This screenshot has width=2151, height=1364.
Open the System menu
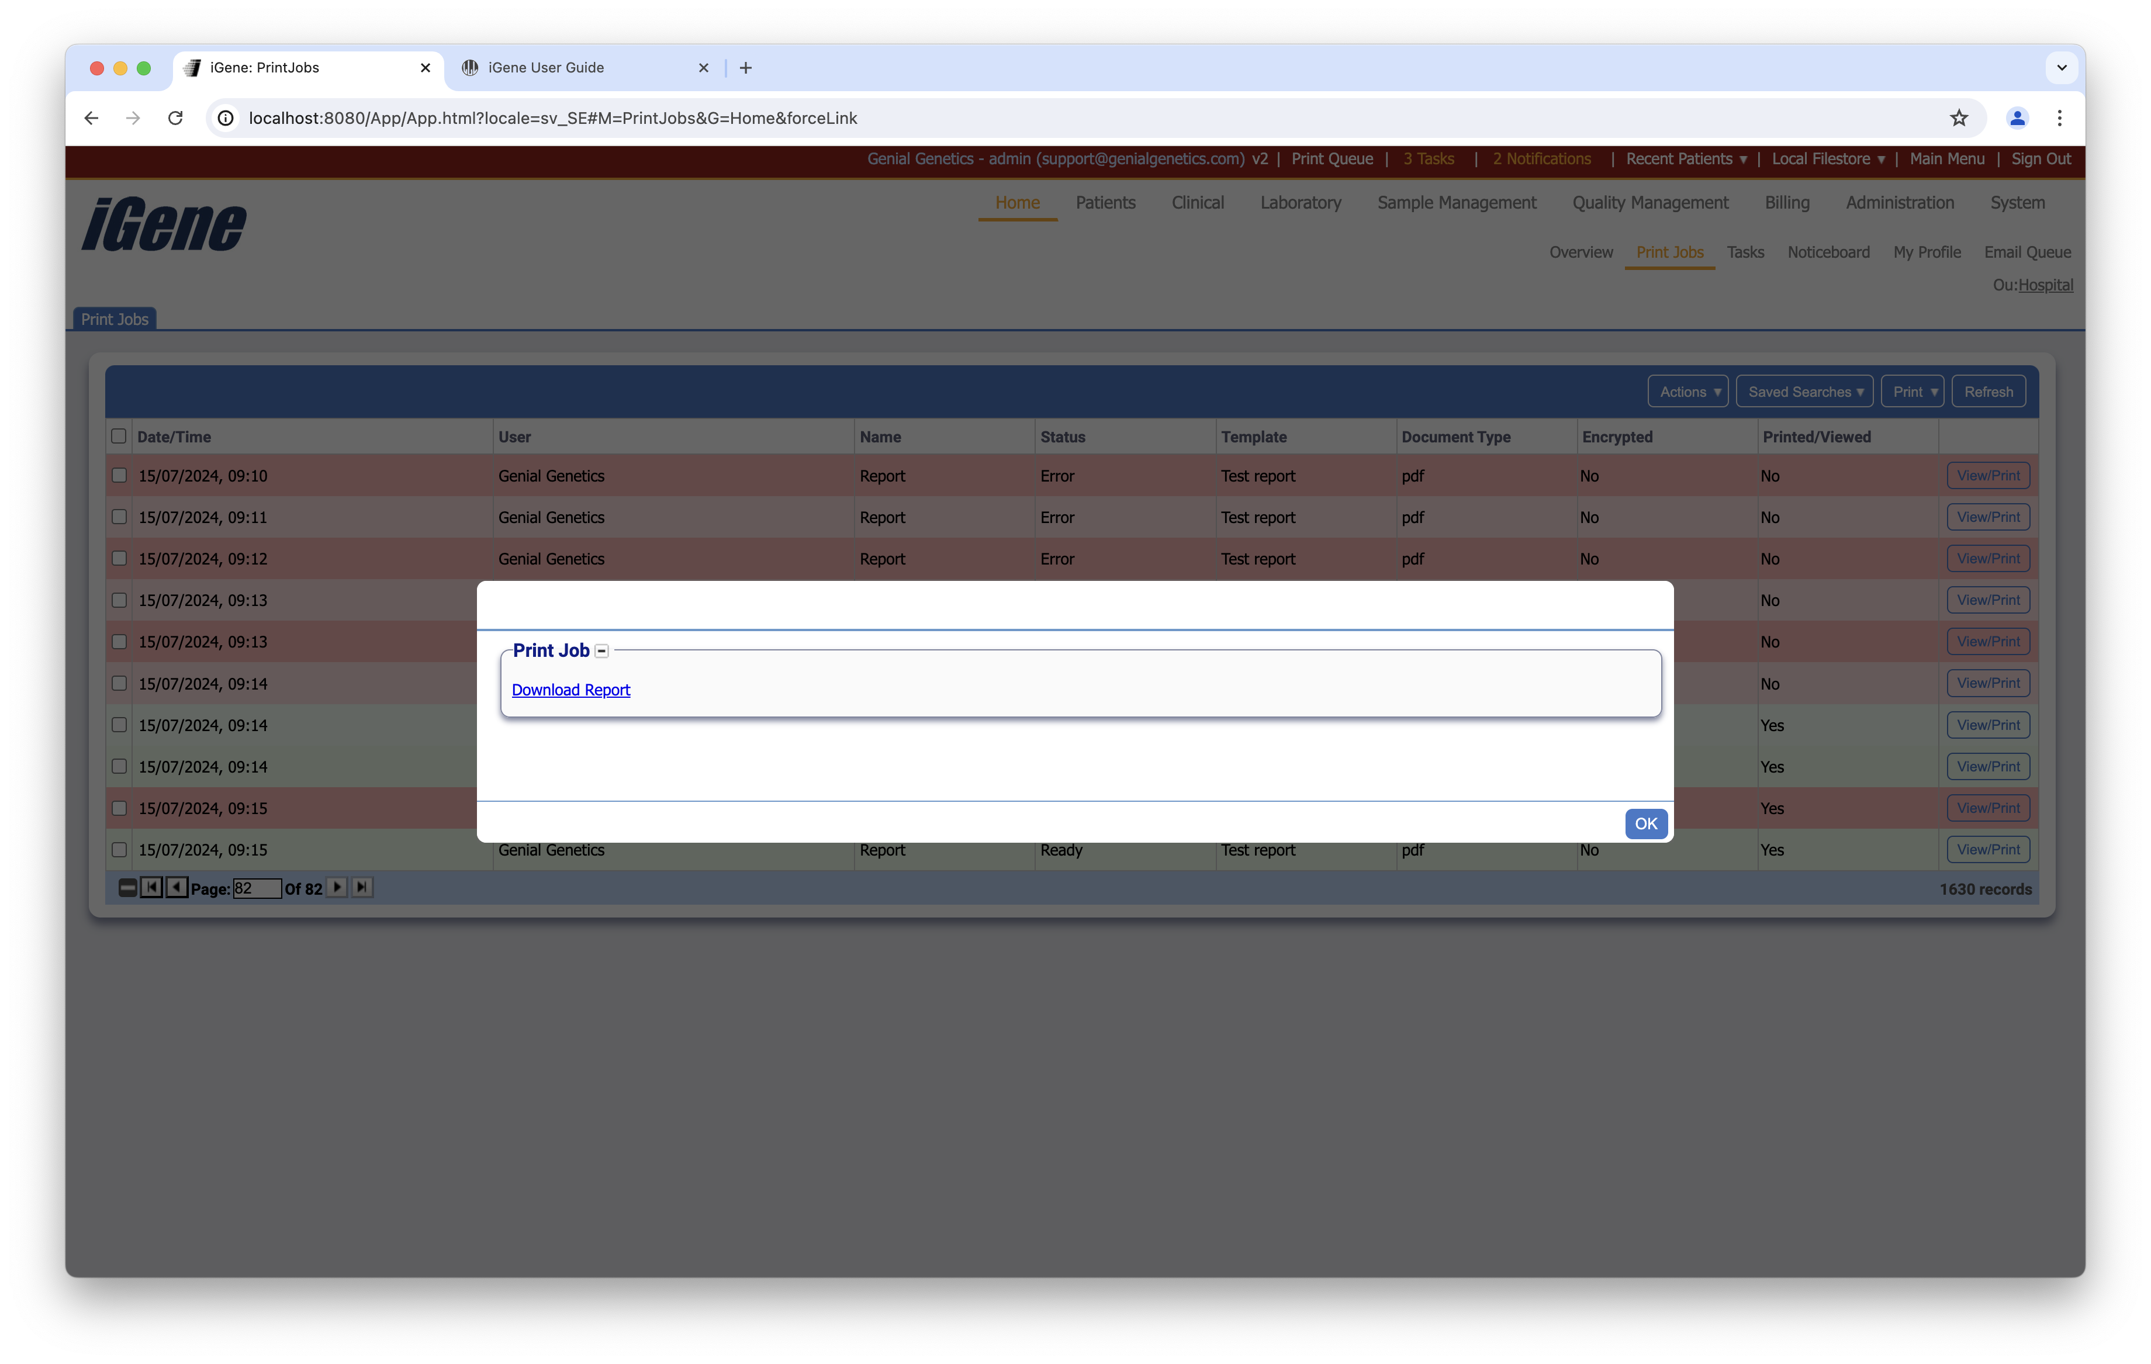2017,203
